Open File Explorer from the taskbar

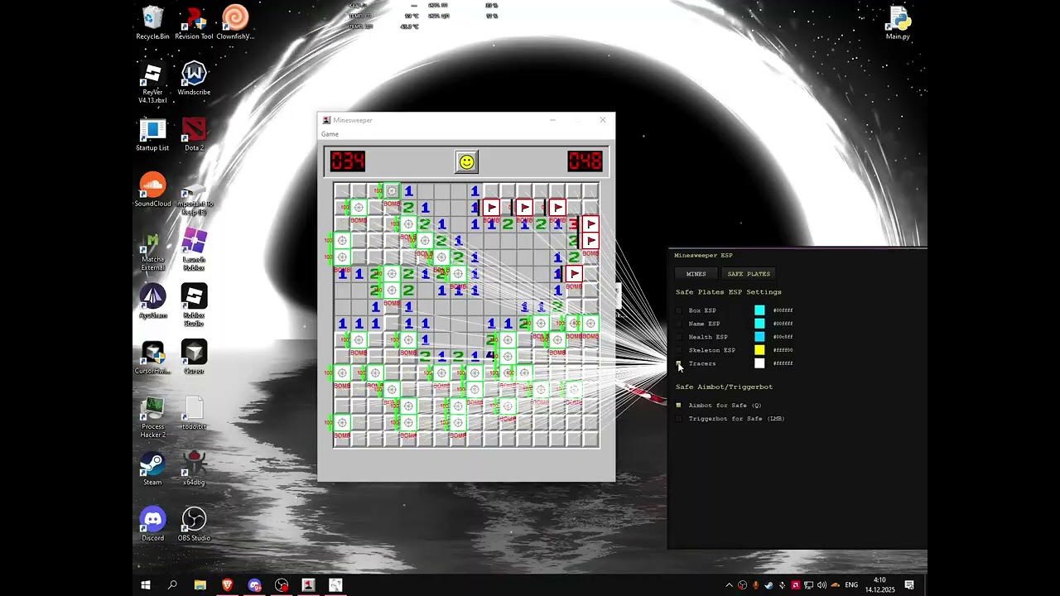click(200, 585)
